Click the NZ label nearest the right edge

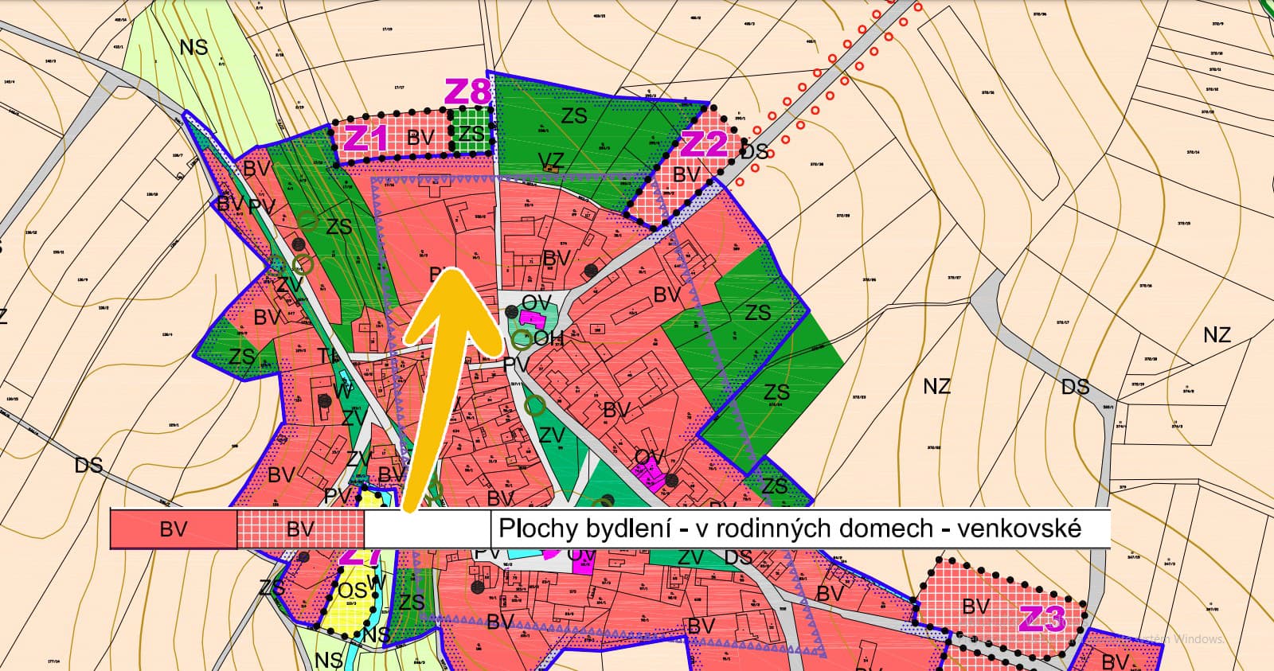coord(1217,335)
